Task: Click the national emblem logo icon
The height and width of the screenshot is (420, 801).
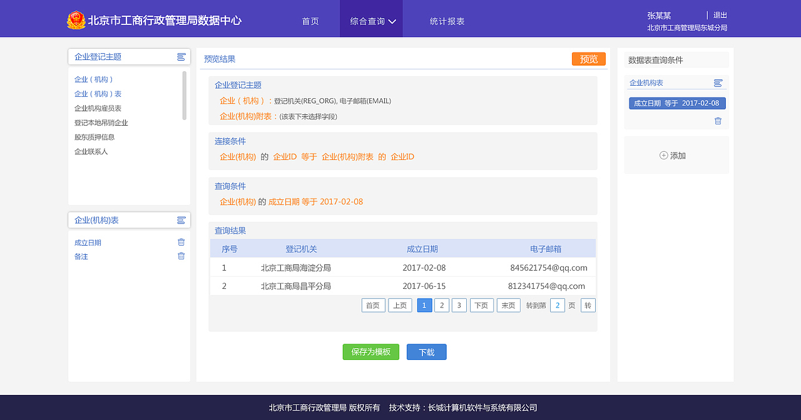Action: click(x=76, y=20)
